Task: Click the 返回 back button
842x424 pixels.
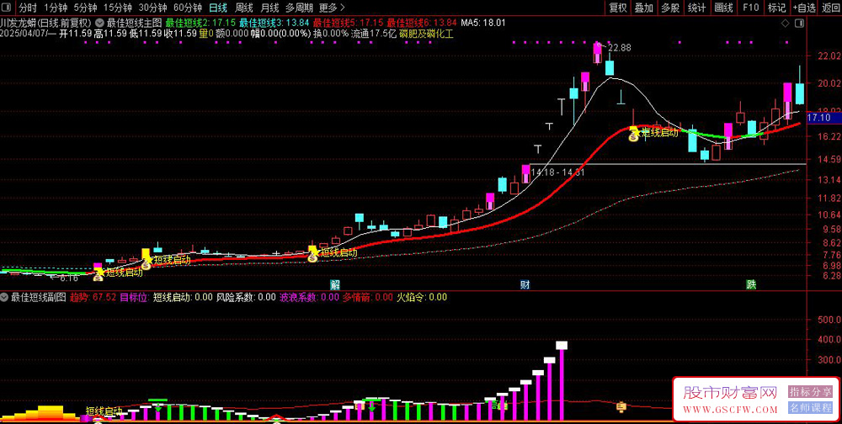Action: 830,8
